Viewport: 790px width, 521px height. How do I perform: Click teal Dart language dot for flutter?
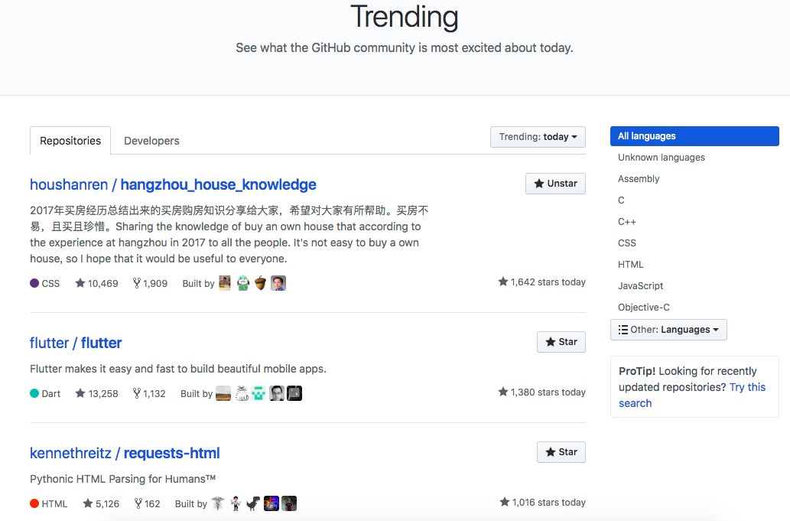click(34, 393)
